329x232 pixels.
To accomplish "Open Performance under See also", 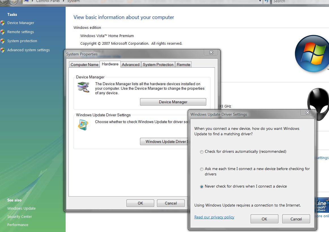I will click(x=18, y=225).
